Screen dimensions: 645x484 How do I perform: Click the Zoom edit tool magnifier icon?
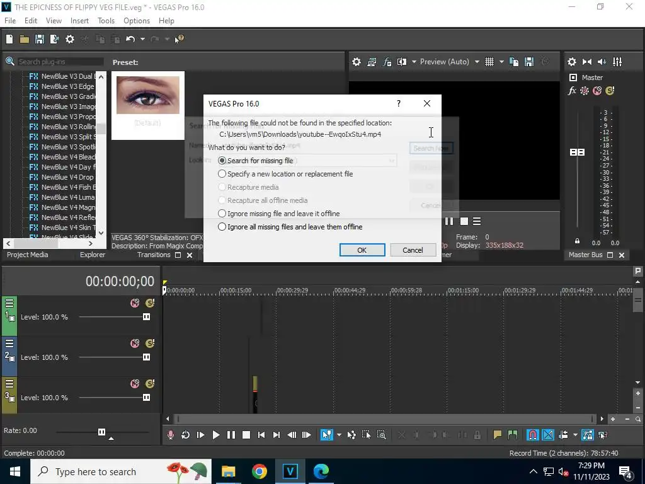click(x=381, y=435)
